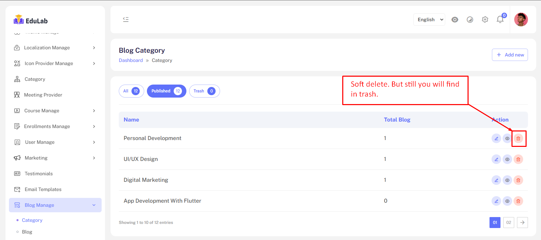
Task: Expand the User Manage sidebar section
Action: tap(55, 142)
